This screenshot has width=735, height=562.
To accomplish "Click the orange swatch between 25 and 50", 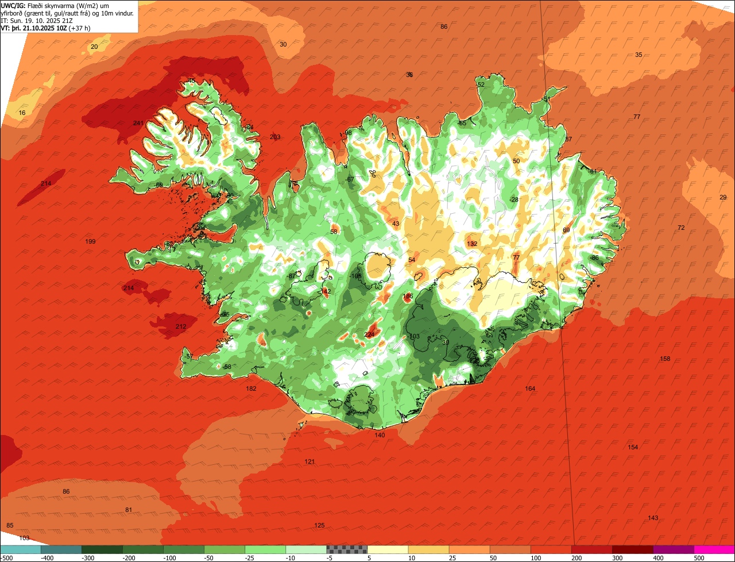I will [469, 549].
